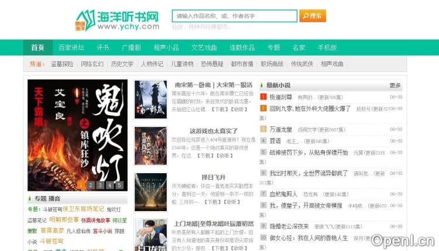Open the 南宋第一卧底 book cover thumbnail
This screenshot has height=251, width=439.
(150, 98)
